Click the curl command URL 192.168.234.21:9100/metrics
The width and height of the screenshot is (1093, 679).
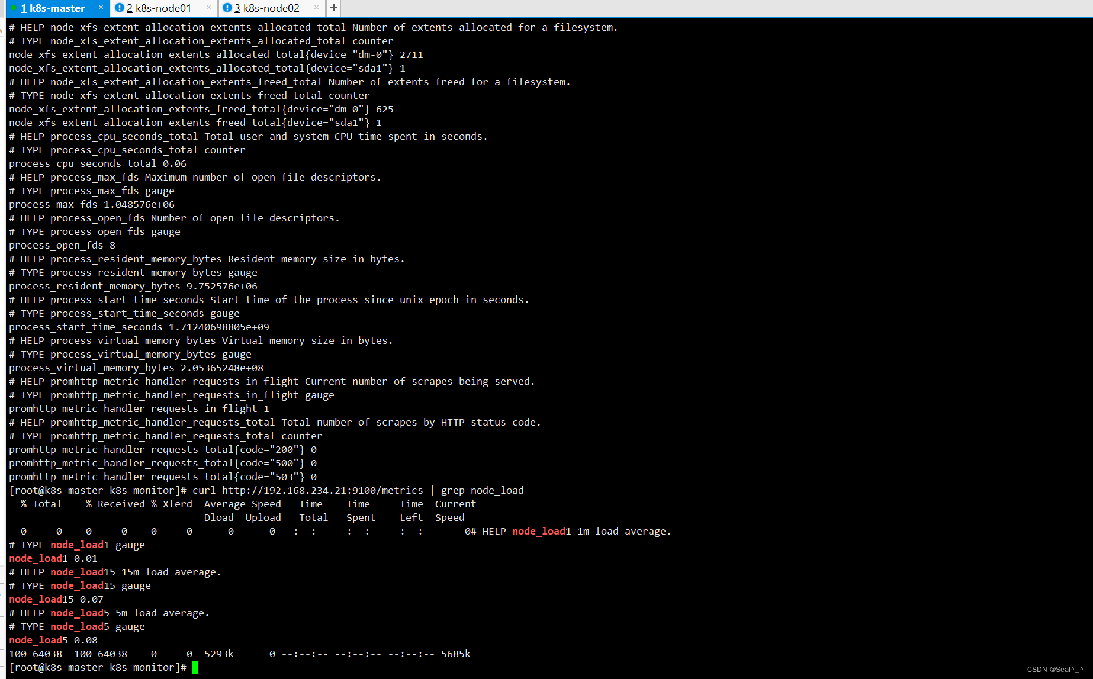[x=323, y=490]
